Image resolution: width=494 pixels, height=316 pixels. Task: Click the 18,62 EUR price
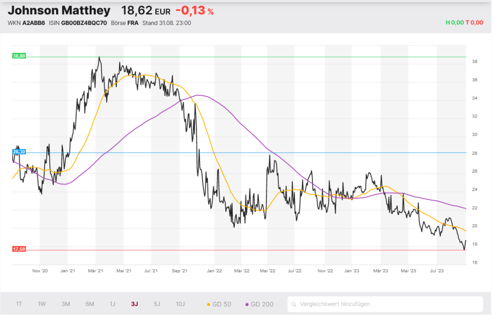(x=147, y=11)
